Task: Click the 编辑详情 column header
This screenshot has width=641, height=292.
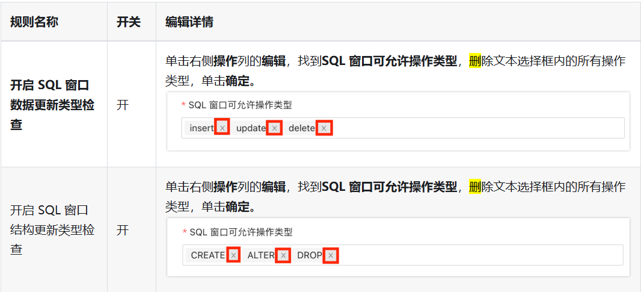Action: click(189, 22)
